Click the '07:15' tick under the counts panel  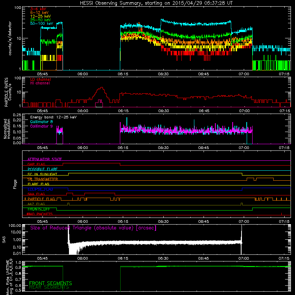tap(284, 74)
